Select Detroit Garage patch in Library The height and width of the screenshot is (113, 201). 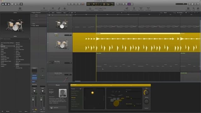click(19, 46)
